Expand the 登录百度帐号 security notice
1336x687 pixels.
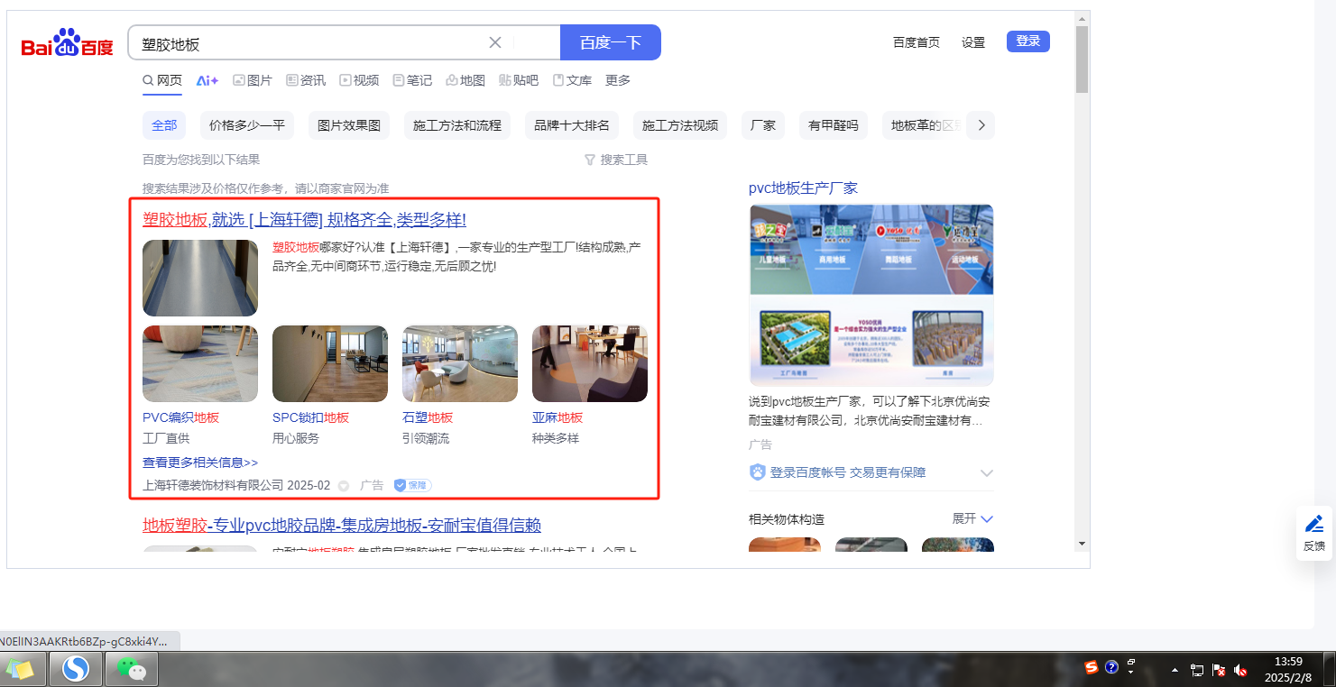(x=987, y=473)
